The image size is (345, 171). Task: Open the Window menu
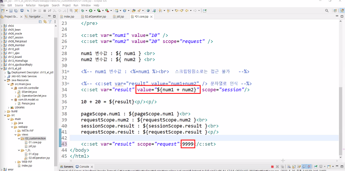click(x=85, y=5)
